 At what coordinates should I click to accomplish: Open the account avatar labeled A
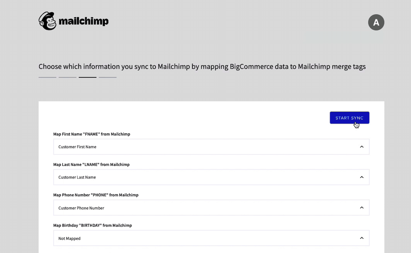click(x=376, y=22)
